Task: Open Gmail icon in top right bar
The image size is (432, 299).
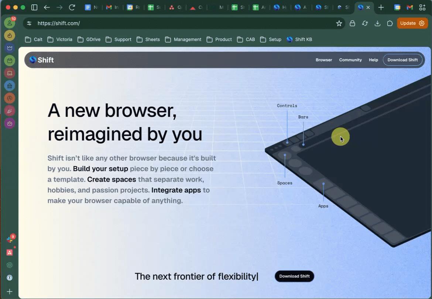Action: click(x=410, y=7)
